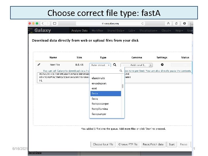Click the Genome column header
Screen dimensions: 208x156
137,57
